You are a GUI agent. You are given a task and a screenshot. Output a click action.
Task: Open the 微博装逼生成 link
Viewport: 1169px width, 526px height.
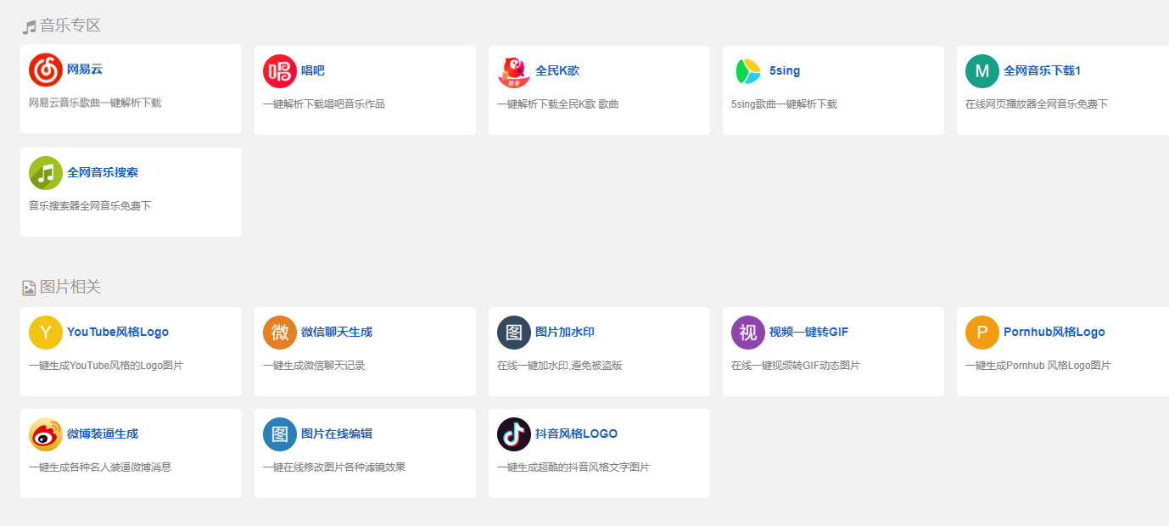pyautogui.click(x=103, y=434)
